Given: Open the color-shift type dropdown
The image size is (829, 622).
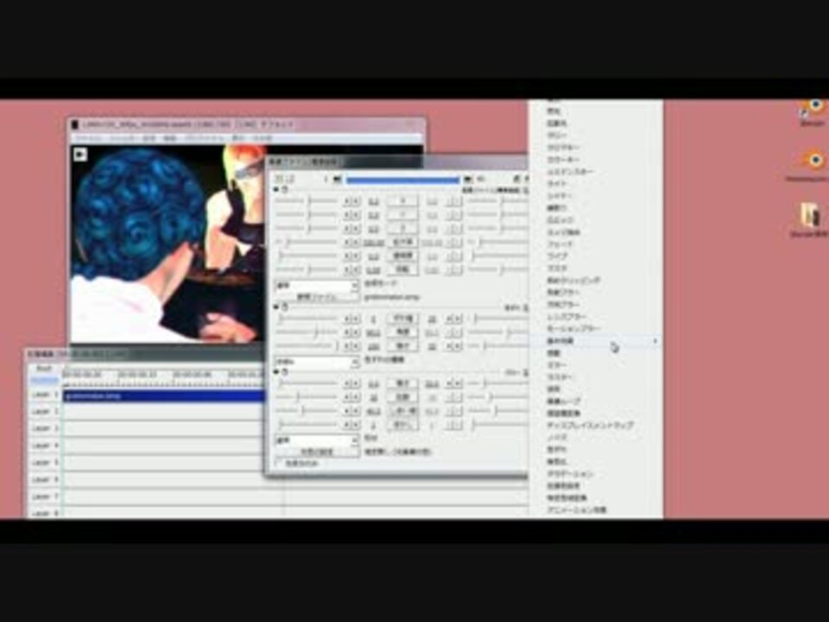Looking at the screenshot, I should coord(316,361).
